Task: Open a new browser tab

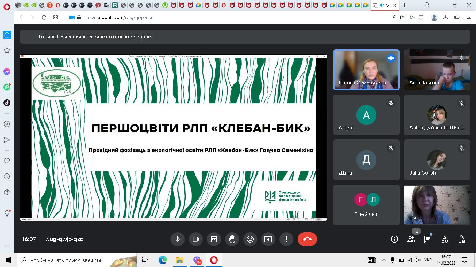Action: coord(404,5)
